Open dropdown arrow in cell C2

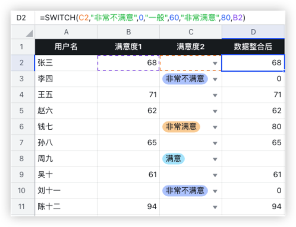[215, 63]
